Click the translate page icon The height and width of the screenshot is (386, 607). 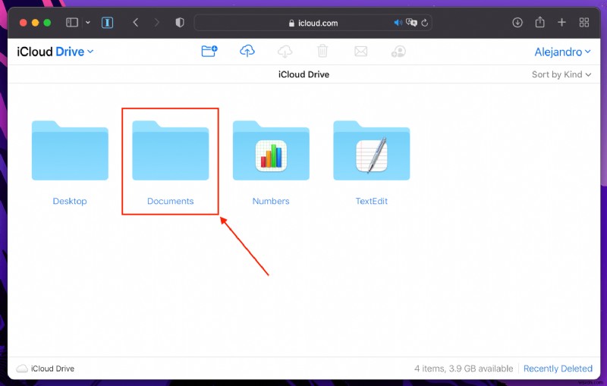tap(411, 23)
